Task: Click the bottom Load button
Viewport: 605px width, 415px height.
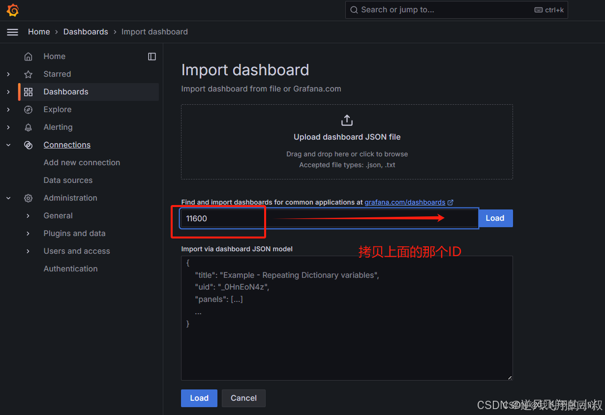Action: click(x=199, y=398)
